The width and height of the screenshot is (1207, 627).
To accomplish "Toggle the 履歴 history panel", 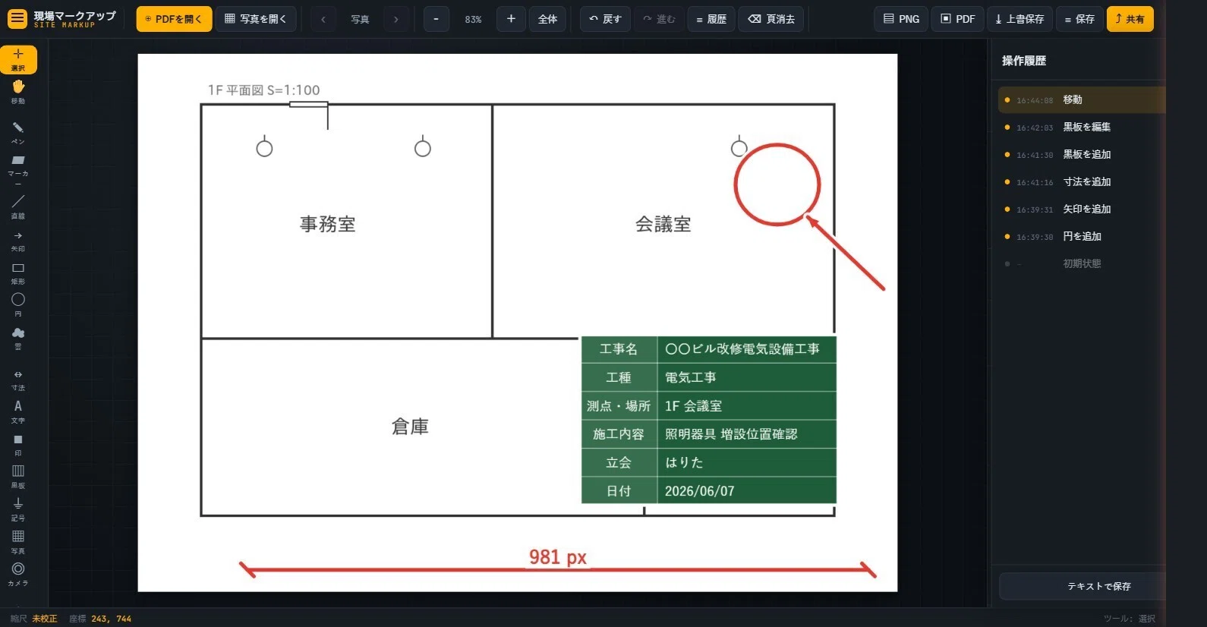I will tap(711, 19).
